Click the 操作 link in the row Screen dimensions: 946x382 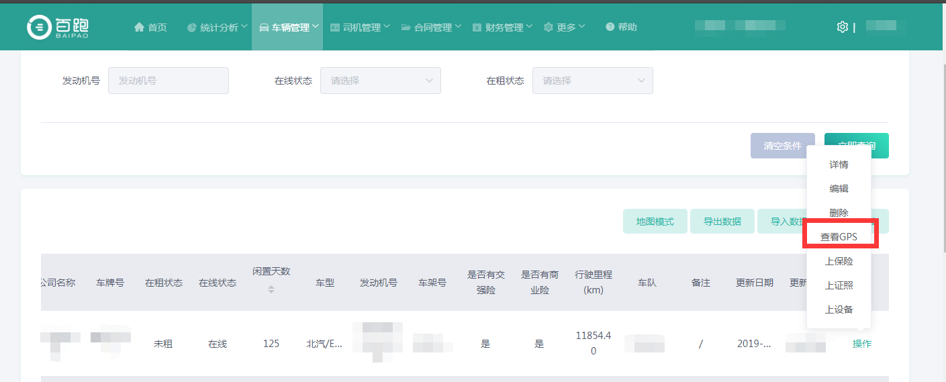coord(861,344)
